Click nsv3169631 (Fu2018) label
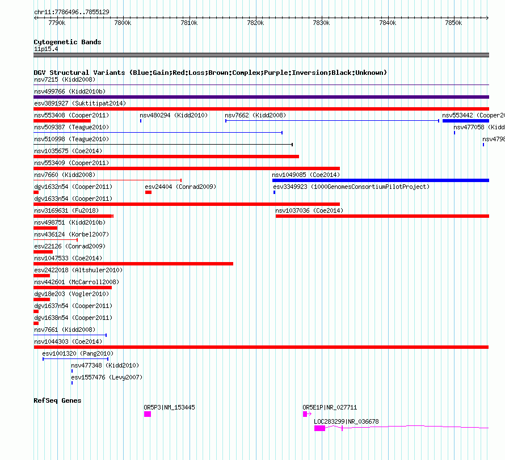 (66, 210)
